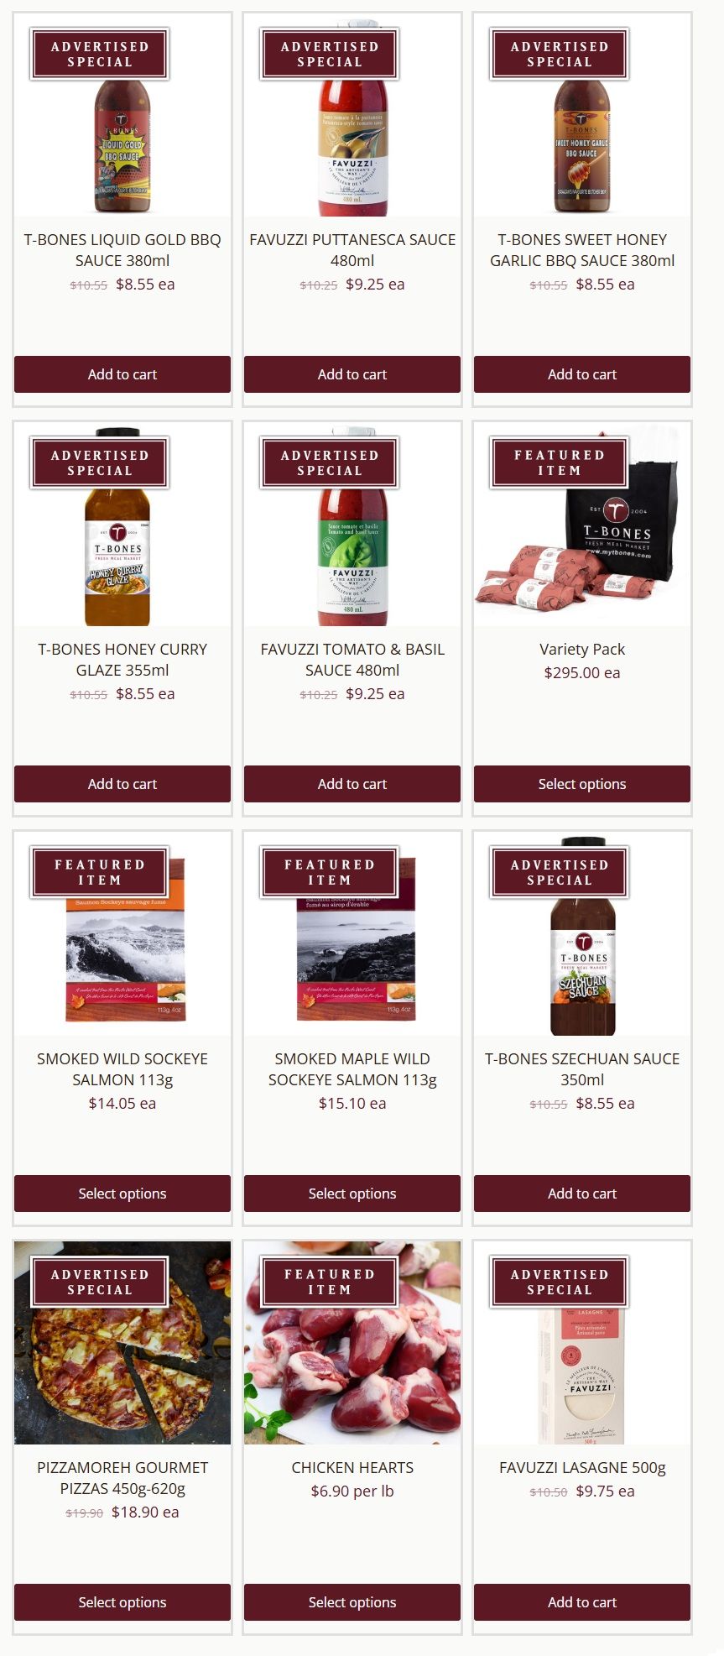The height and width of the screenshot is (1656, 724).
Task: Add Favuzzi Lasagne 500g to cart
Action: [582, 1602]
